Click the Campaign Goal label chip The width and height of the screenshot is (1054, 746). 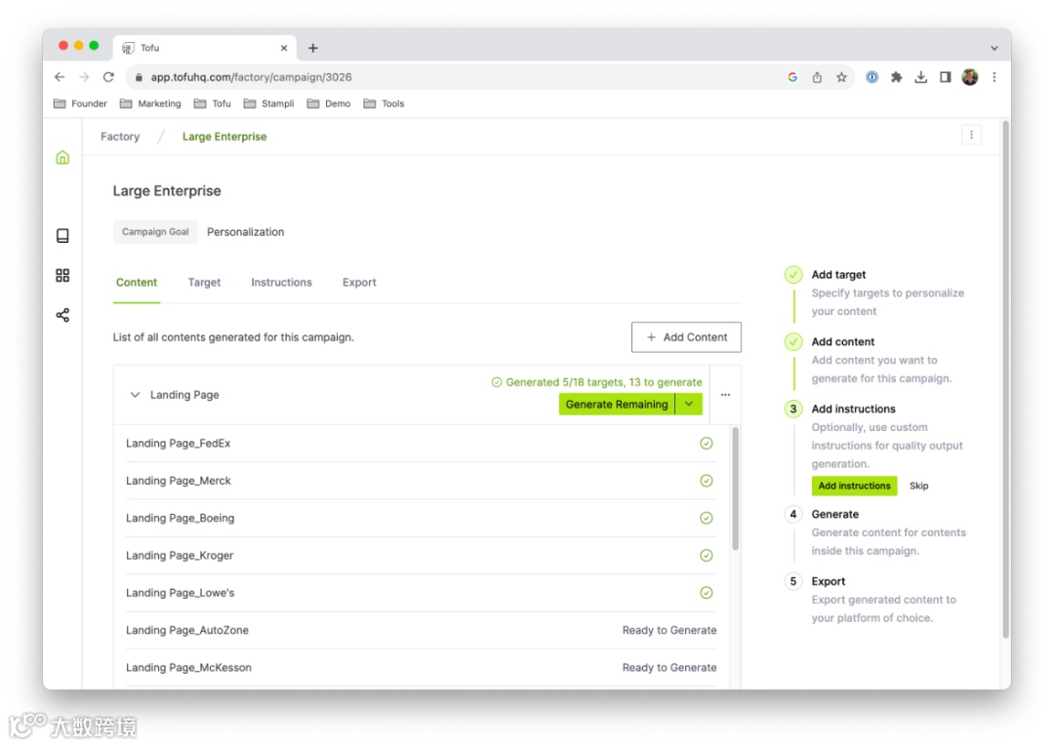click(155, 232)
